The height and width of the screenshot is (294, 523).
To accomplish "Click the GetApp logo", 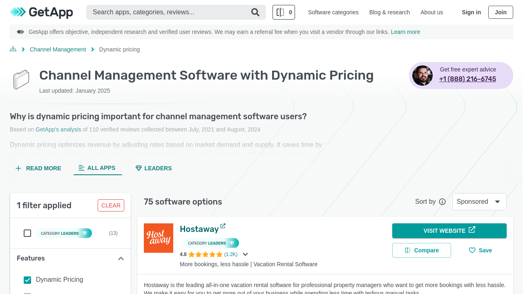I will pos(41,12).
